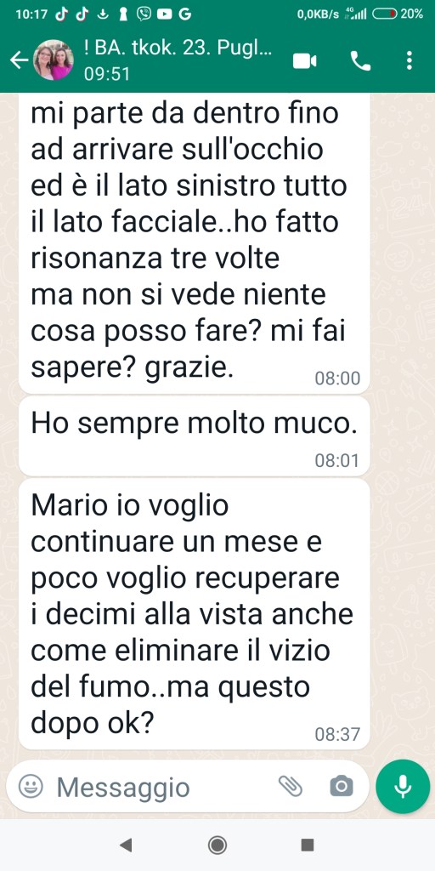Focus the Messaggio text field

coord(161,787)
